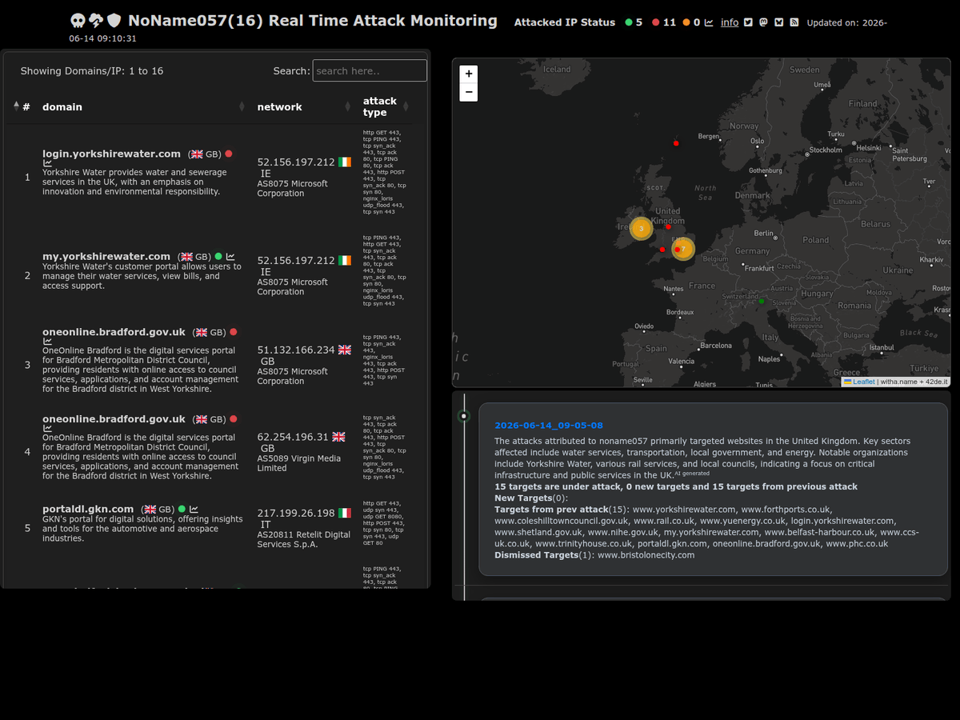This screenshot has height=720, width=960.
Task: Click the page title NoName057(16) Real Time Attack Monitoring
Action: pos(313,21)
